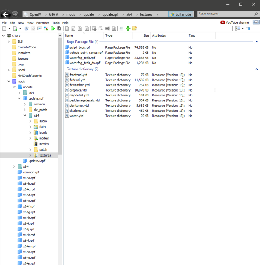260x265 pixels.
Task: Select script_txds.rpf in file list
Action: pyautogui.click(x=80, y=47)
